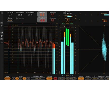Click the crossed-arrows collapse icon in the sidebar
The height and width of the screenshot is (91, 109).
pyautogui.click(x=2, y=13)
